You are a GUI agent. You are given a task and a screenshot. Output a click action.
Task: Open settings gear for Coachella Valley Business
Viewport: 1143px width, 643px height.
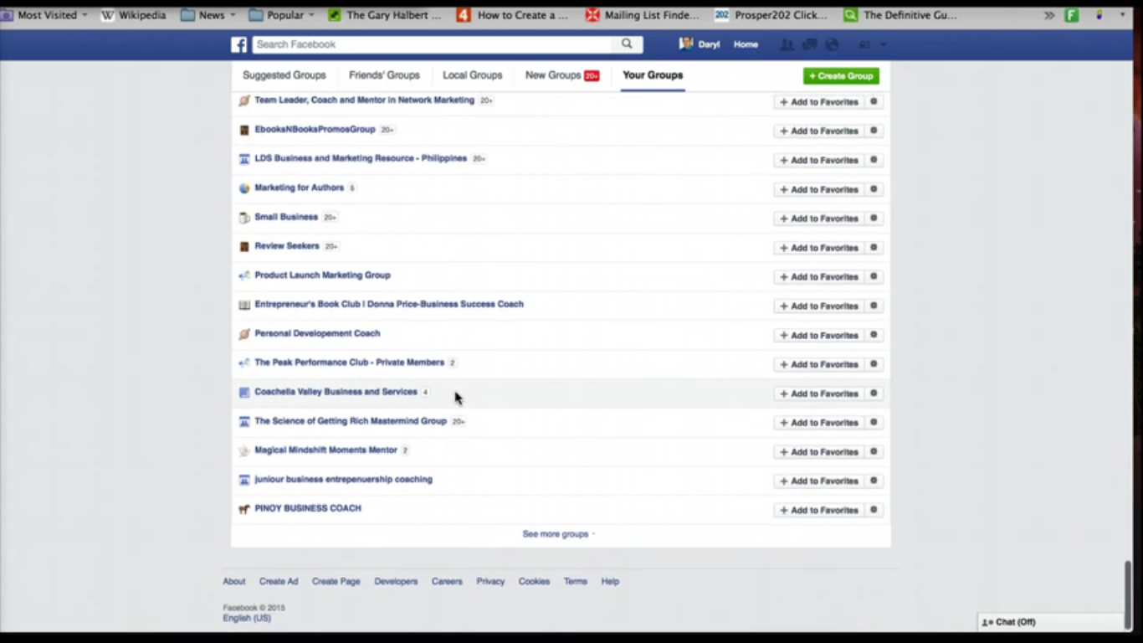coord(874,394)
